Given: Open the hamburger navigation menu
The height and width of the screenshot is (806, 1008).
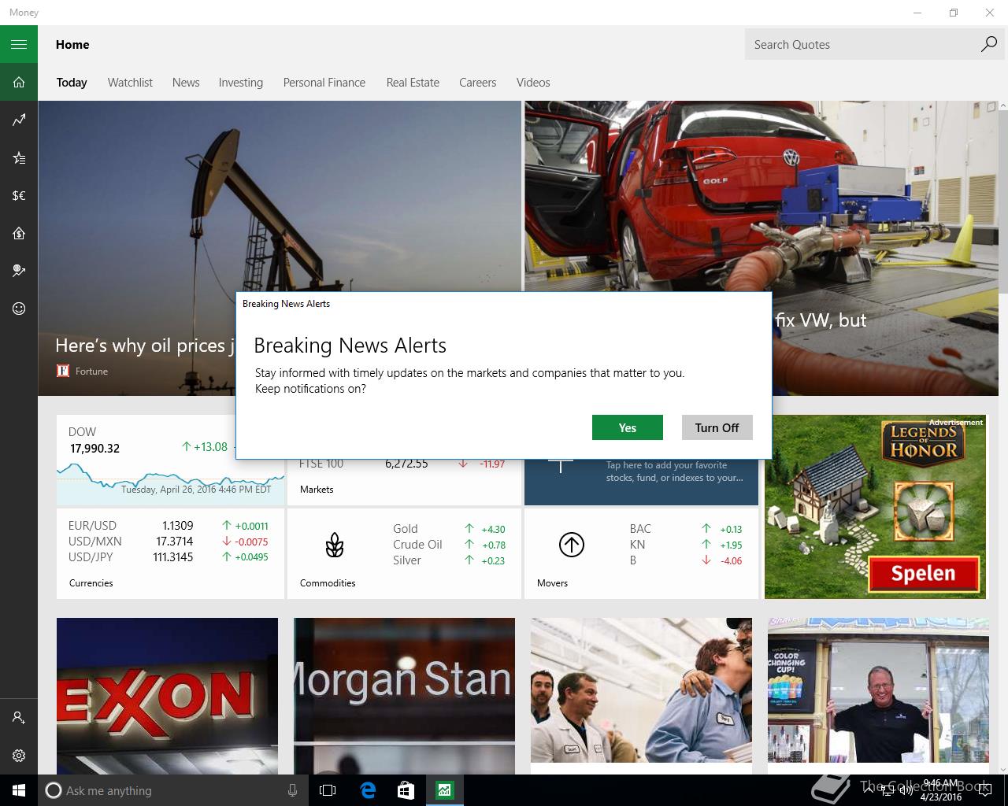Looking at the screenshot, I should click(19, 44).
